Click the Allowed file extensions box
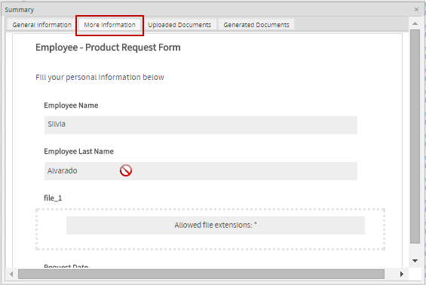The width and height of the screenshot is (426, 285). 216,225
